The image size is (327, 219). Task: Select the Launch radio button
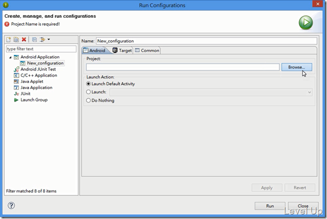(88, 92)
